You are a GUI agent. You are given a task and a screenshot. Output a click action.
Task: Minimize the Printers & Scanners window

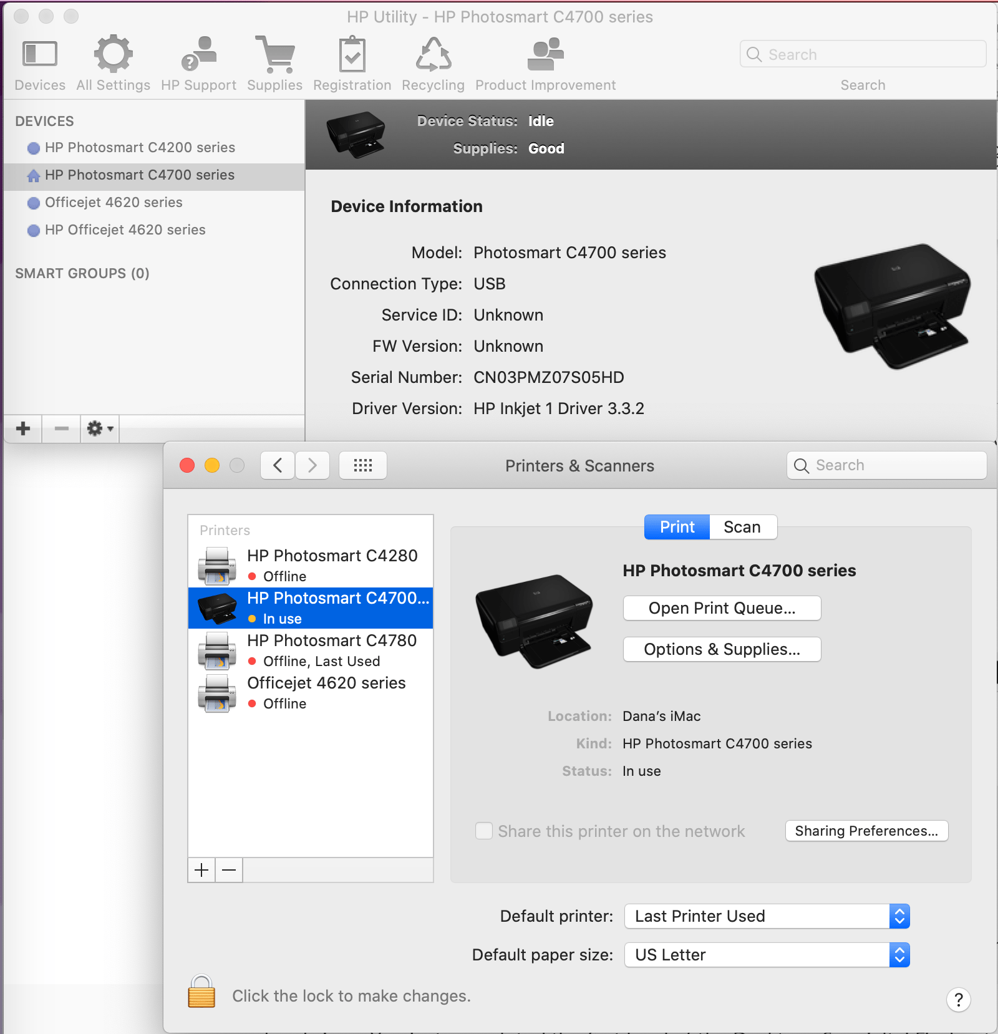pos(212,465)
